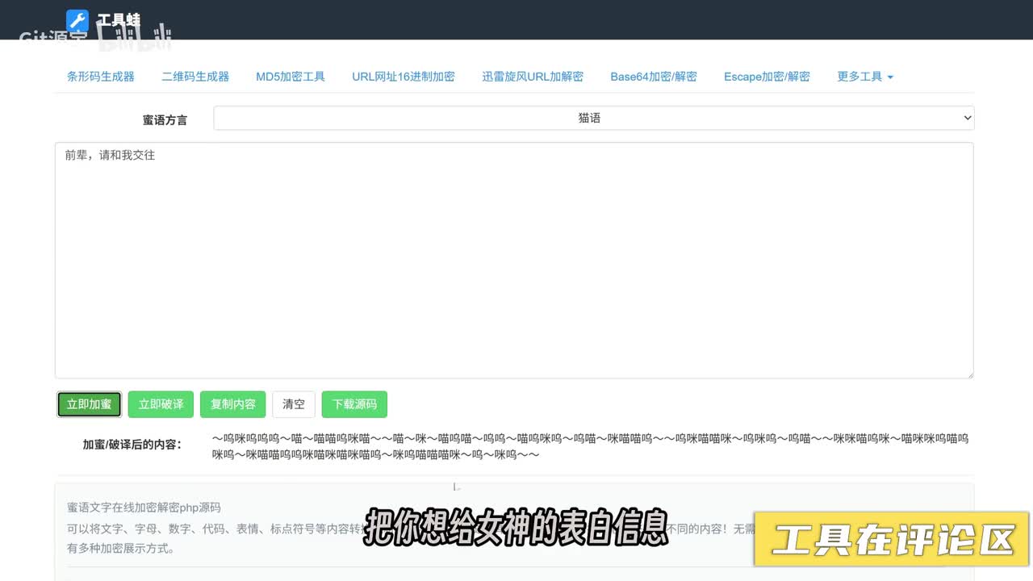Click the 清空 button
The image size is (1033, 581).
[294, 404]
